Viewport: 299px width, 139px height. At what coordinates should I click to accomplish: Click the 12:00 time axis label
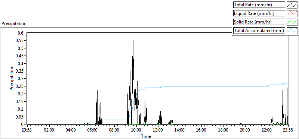point(158,130)
